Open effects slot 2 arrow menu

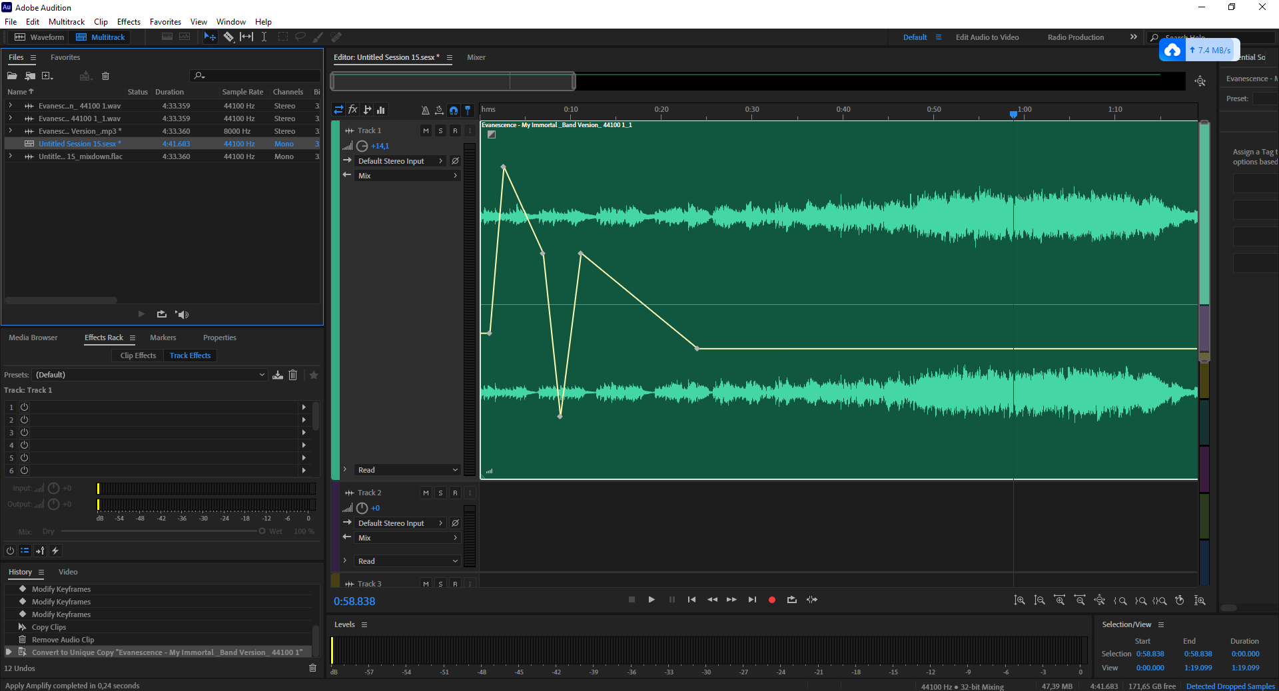(x=304, y=419)
